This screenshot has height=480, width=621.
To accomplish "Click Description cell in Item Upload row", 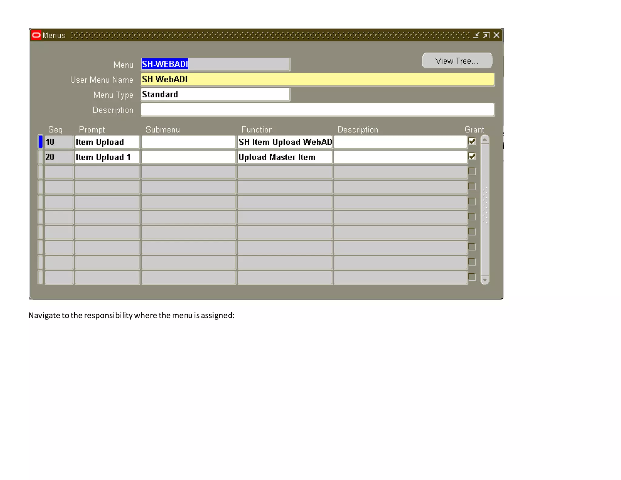I will point(400,142).
